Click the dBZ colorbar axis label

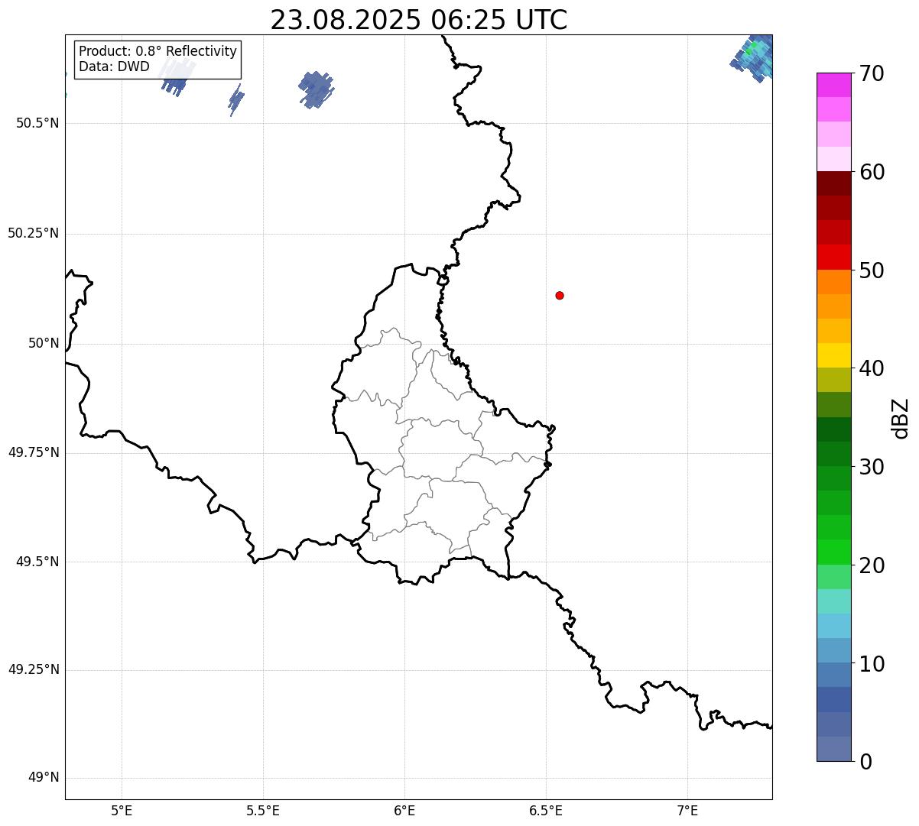(x=901, y=418)
